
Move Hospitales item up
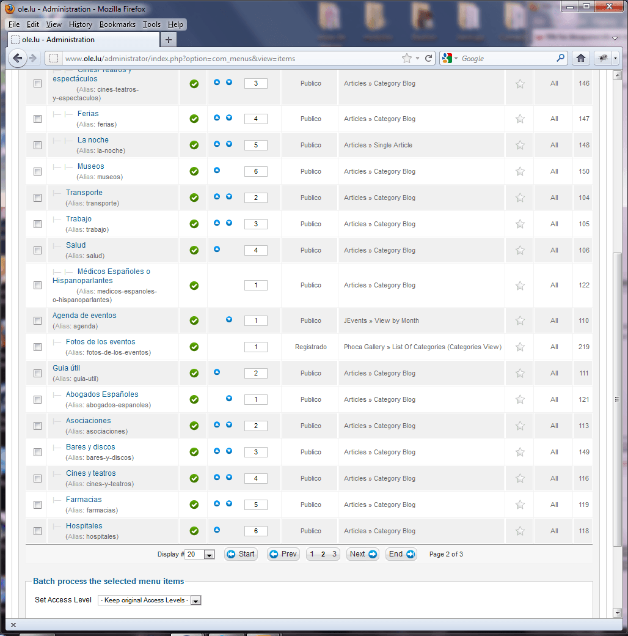coord(217,530)
